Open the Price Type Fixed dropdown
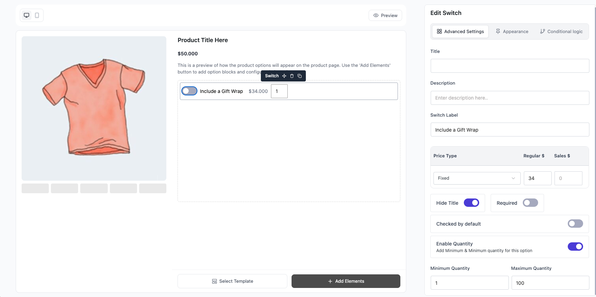This screenshot has height=297, width=596. (x=477, y=178)
